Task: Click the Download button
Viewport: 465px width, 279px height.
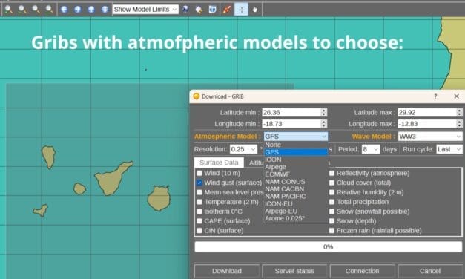Action: tap(227, 271)
